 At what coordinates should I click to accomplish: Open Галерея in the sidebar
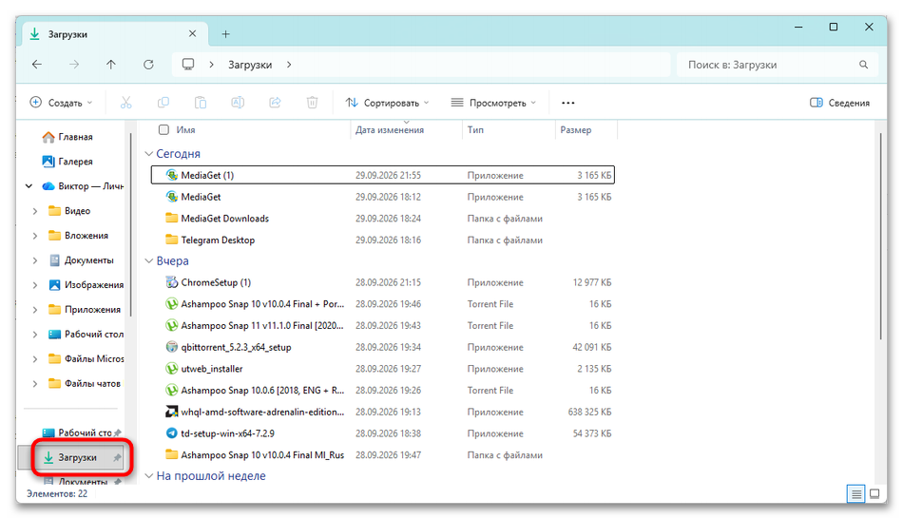(67, 162)
